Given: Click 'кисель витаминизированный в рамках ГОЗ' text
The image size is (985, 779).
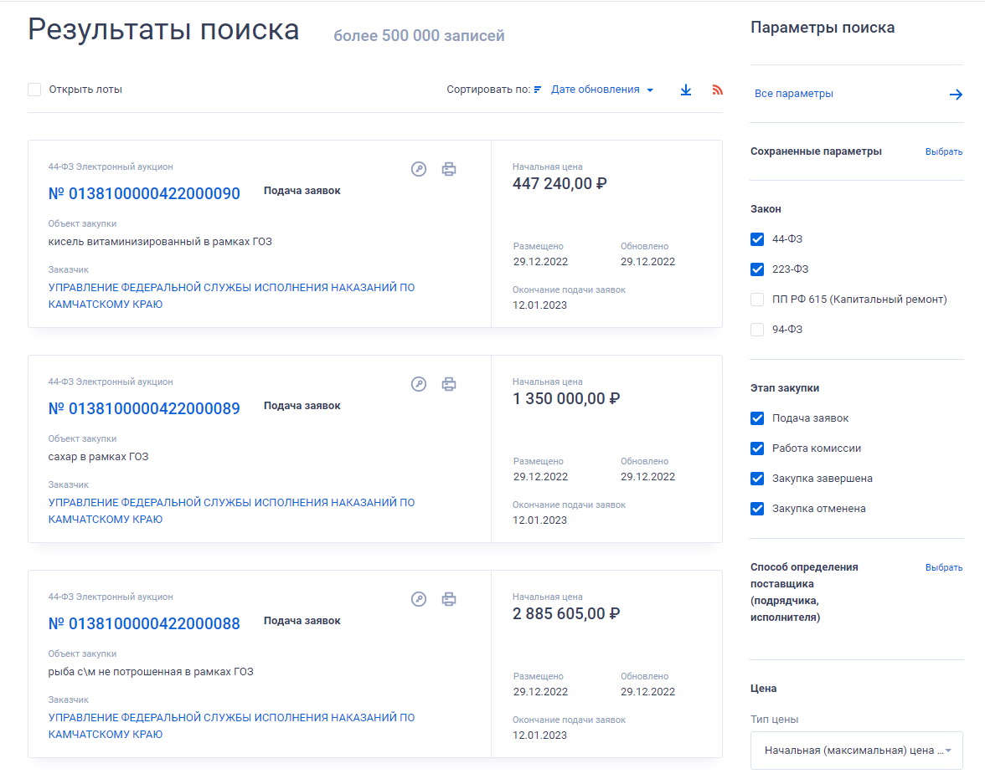Looking at the screenshot, I should [x=160, y=242].
